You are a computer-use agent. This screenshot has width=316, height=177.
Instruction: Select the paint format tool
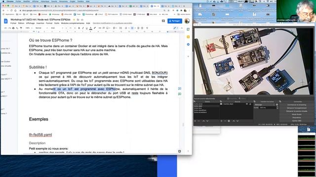tap(21, 28)
